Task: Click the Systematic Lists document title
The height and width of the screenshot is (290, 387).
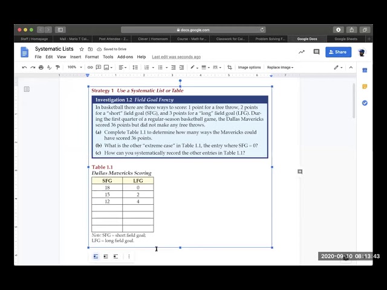Action: (x=54, y=49)
